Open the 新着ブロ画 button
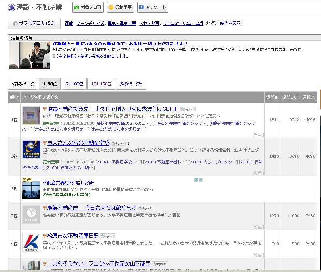 point(88,7)
